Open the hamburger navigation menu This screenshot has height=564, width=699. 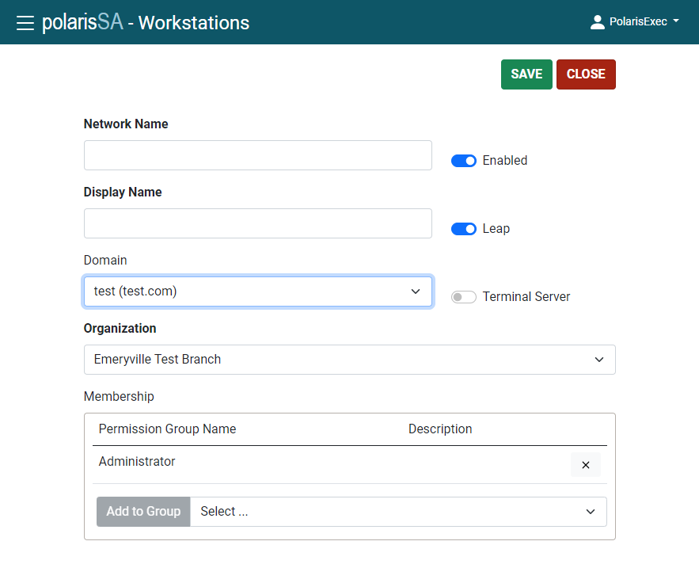tap(25, 22)
